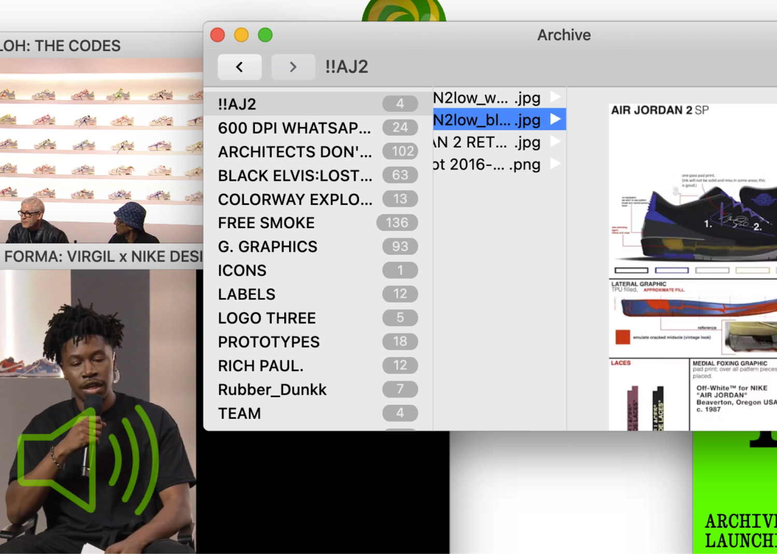
Task: Expand arrow beside 2016-... .png
Action: coord(555,163)
